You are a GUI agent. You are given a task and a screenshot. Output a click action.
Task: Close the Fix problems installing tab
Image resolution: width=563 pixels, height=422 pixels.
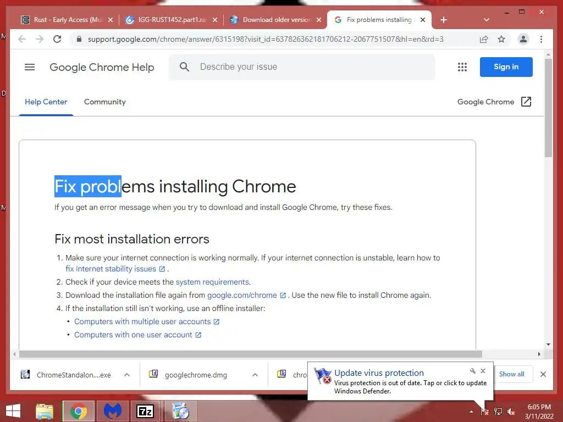click(423, 20)
